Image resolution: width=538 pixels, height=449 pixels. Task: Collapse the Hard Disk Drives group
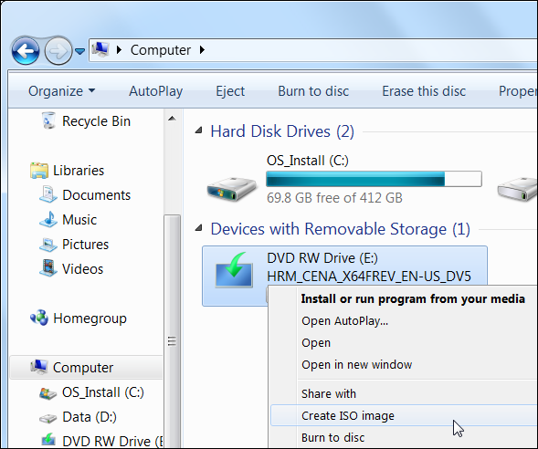tap(198, 131)
